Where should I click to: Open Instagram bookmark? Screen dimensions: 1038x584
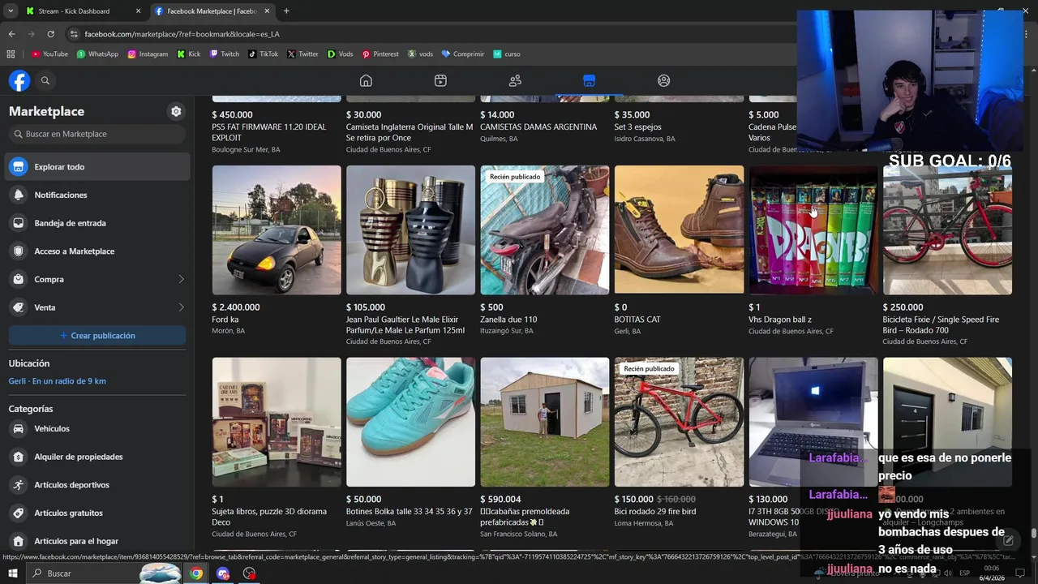148,54
